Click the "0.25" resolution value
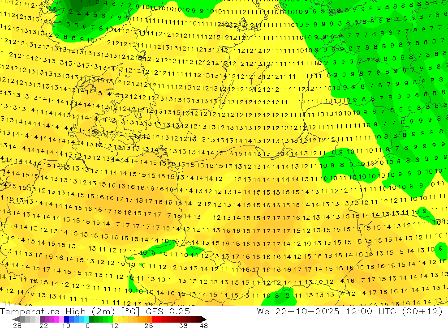 click(x=180, y=311)
